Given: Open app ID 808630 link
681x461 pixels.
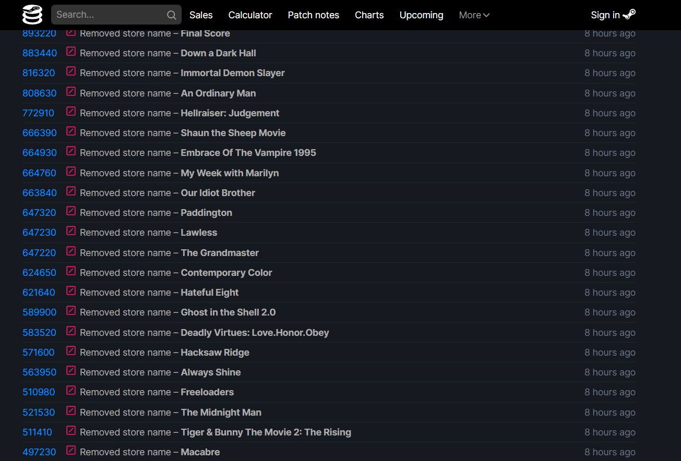Looking at the screenshot, I should [40, 93].
